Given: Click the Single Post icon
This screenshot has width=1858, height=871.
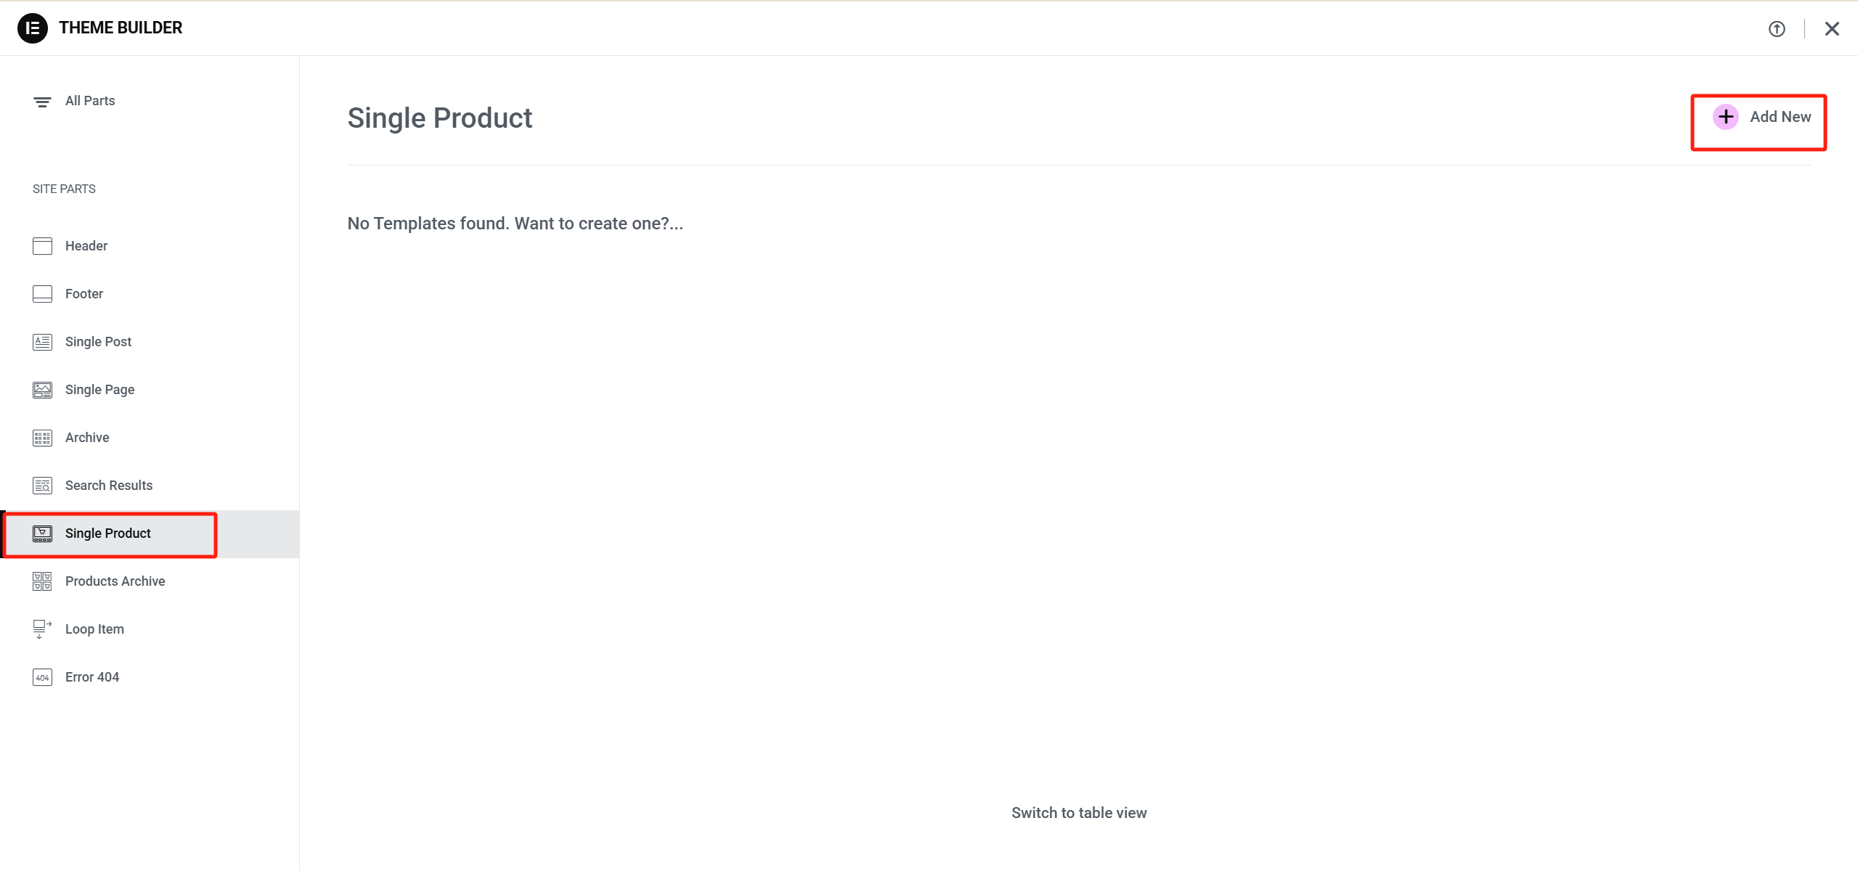Looking at the screenshot, I should click(42, 342).
